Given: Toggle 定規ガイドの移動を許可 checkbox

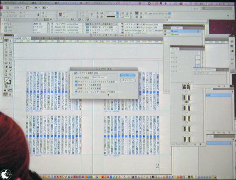Looking at the screenshot, I should coord(76,85).
